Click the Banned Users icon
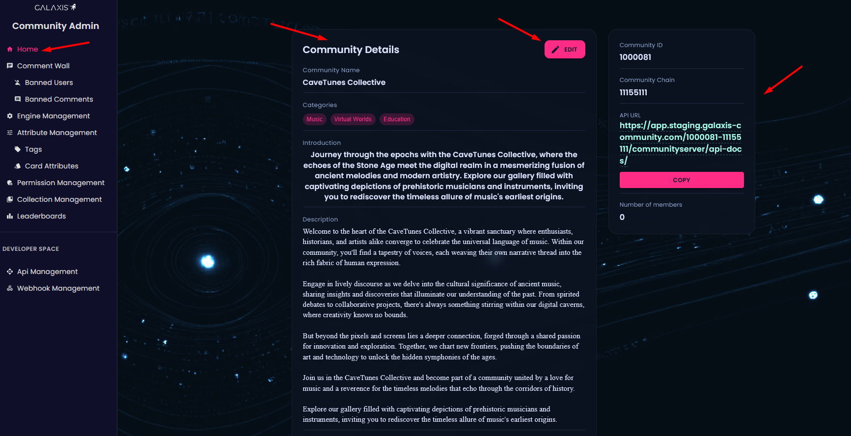Viewport: 851px width, 436px height. (x=18, y=82)
